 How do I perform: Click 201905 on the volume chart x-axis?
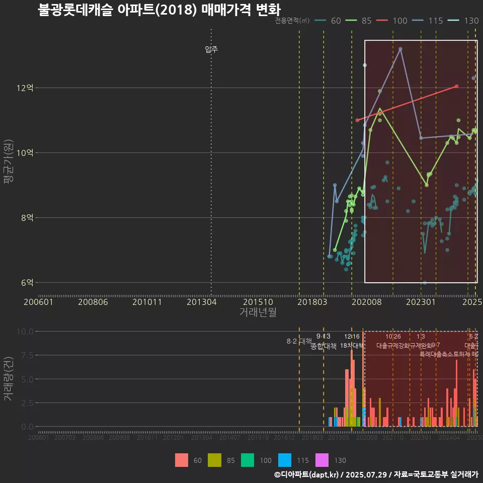tap(339, 437)
